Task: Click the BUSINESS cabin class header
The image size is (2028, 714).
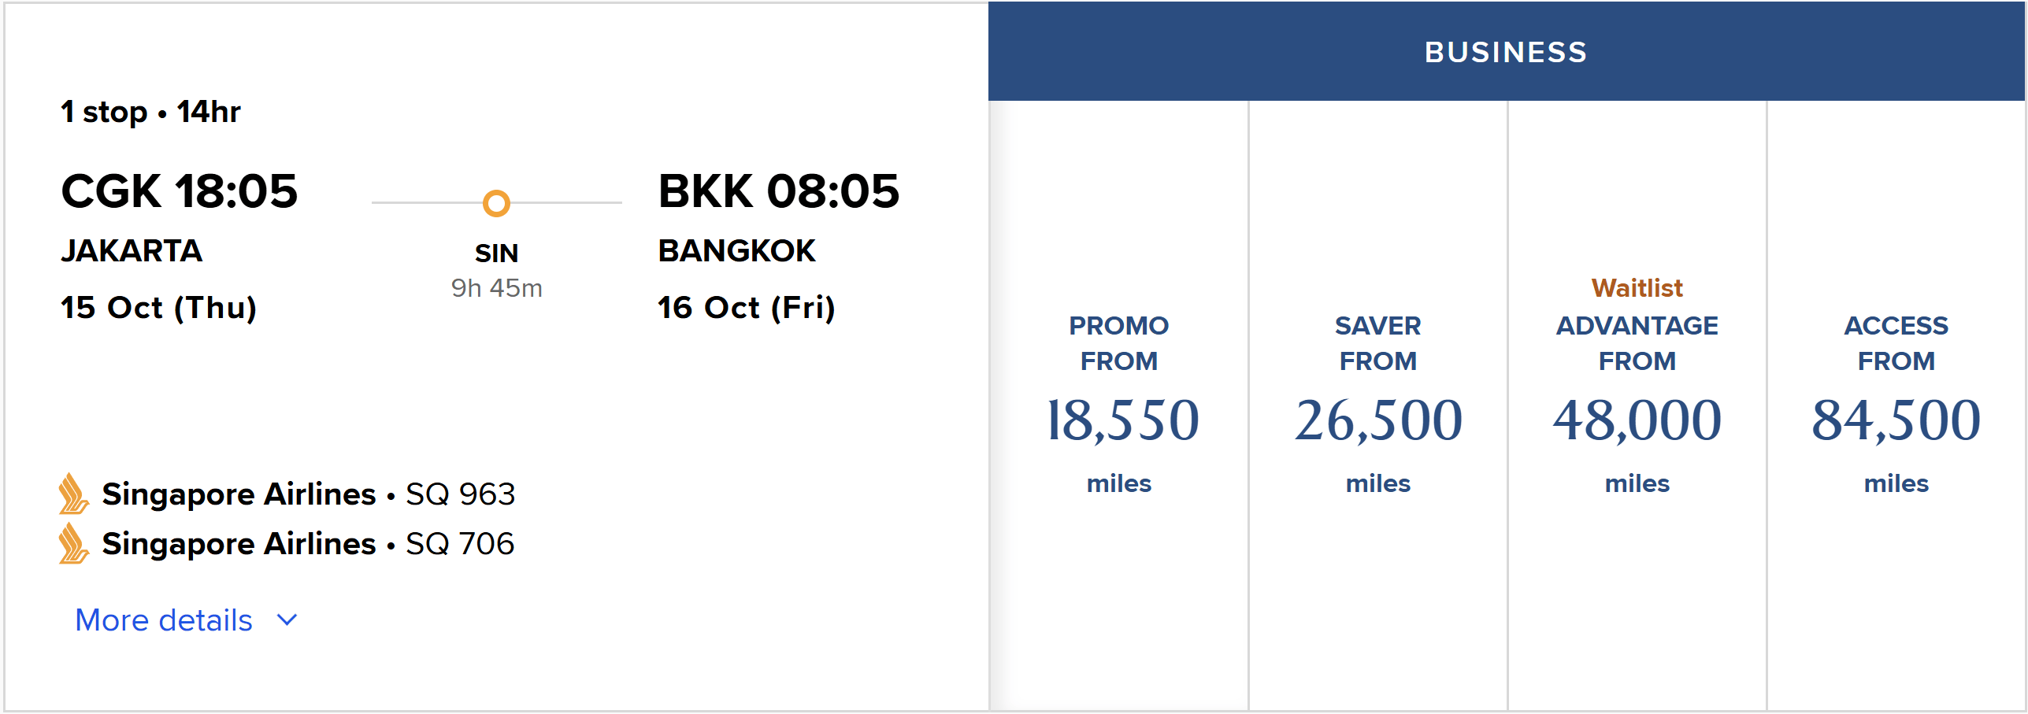Action: (x=1506, y=52)
